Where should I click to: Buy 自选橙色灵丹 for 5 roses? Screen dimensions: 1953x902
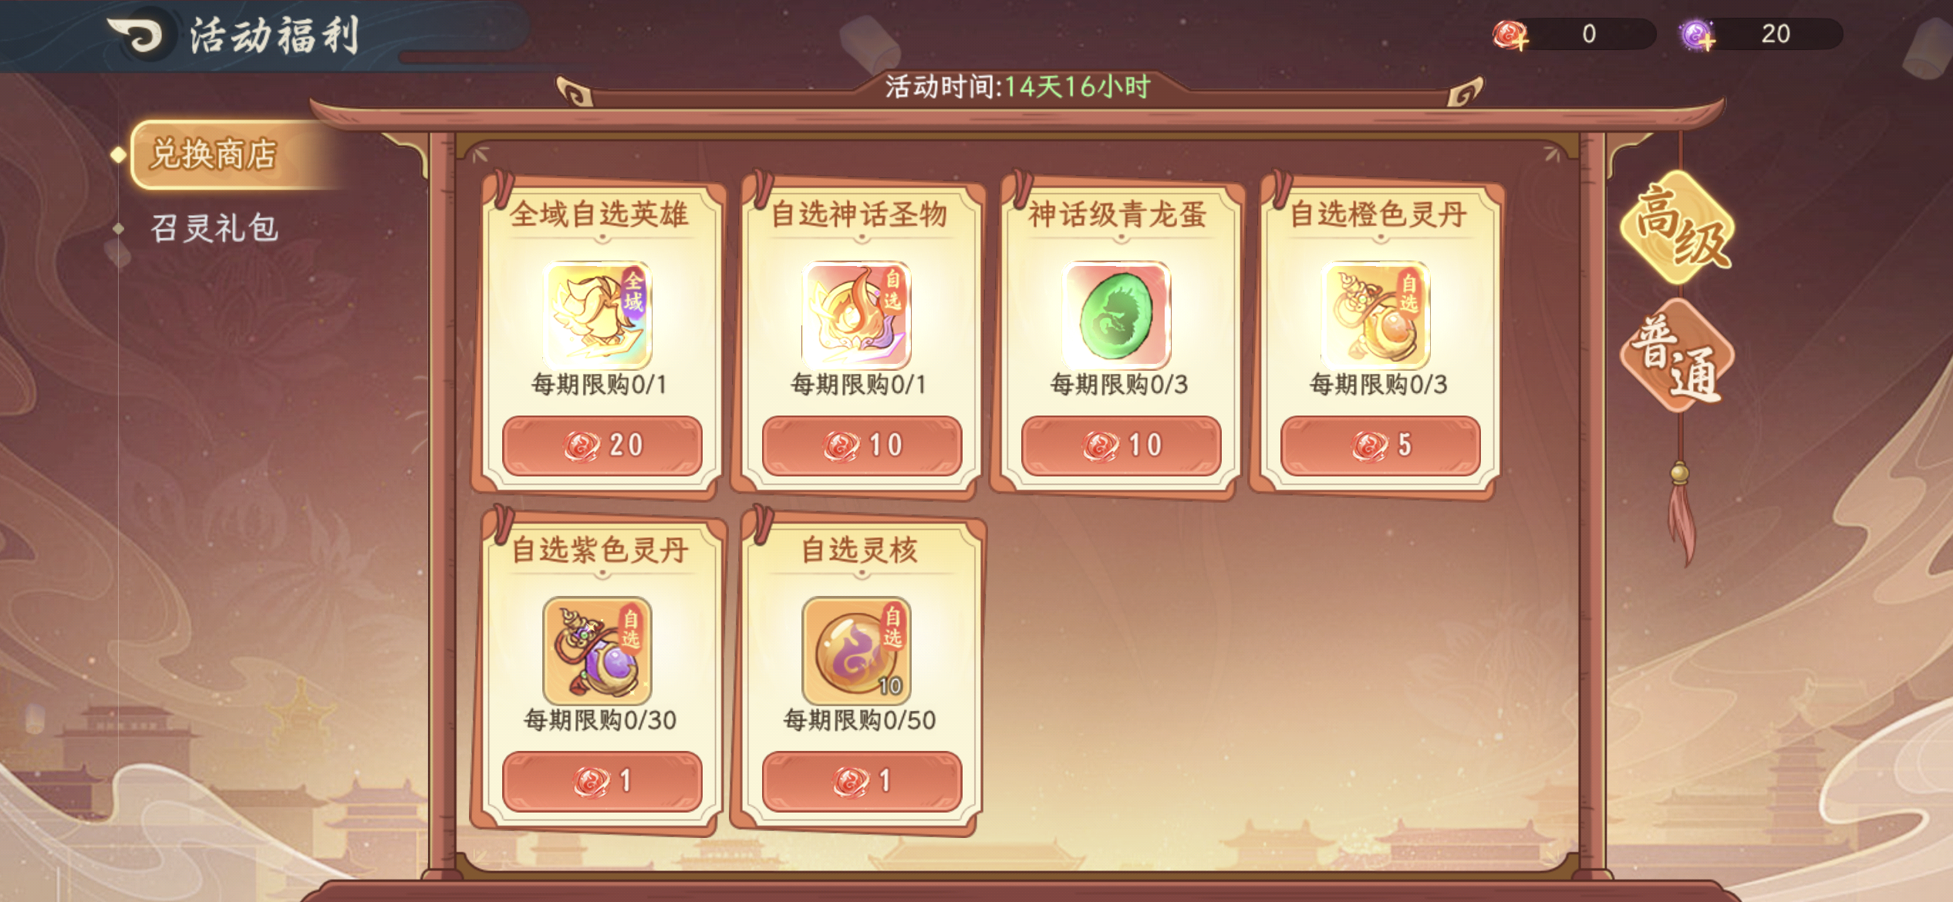(x=1381, y=446)
